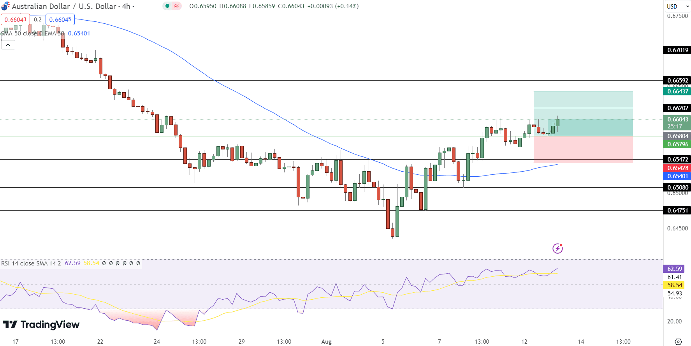The image size is (691, 346).
Task: Click the spread value 0.2
Action: [x=38, y=19]
